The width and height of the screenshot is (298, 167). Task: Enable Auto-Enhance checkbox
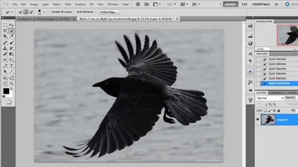pyautogui.click(x=74, y=12)
